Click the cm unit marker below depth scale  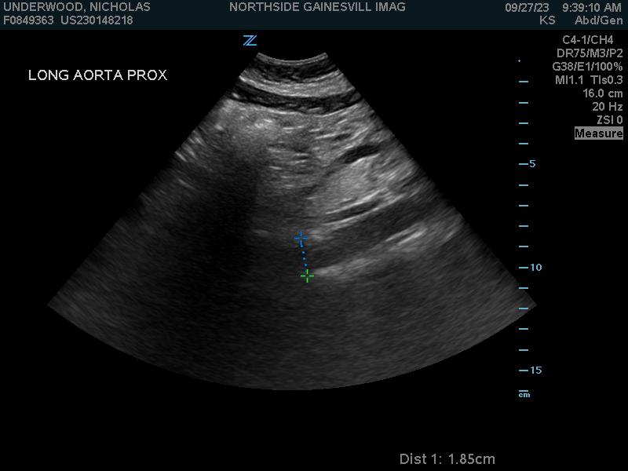pyautogui.click(x=524, y=393)
